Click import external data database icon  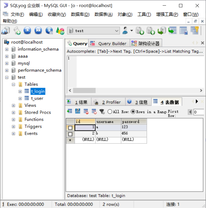tap(140, 31)
